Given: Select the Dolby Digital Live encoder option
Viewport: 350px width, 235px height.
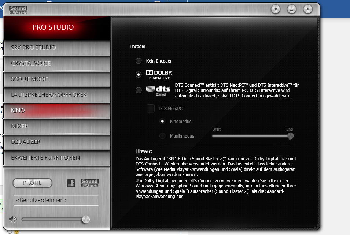Looking at the screenshot, I should click(139, 74).
